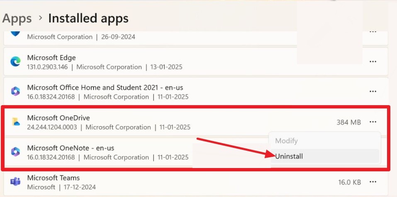Click the 16.0 KB size value
The image size is (397, 197).
tap(349, 182)
